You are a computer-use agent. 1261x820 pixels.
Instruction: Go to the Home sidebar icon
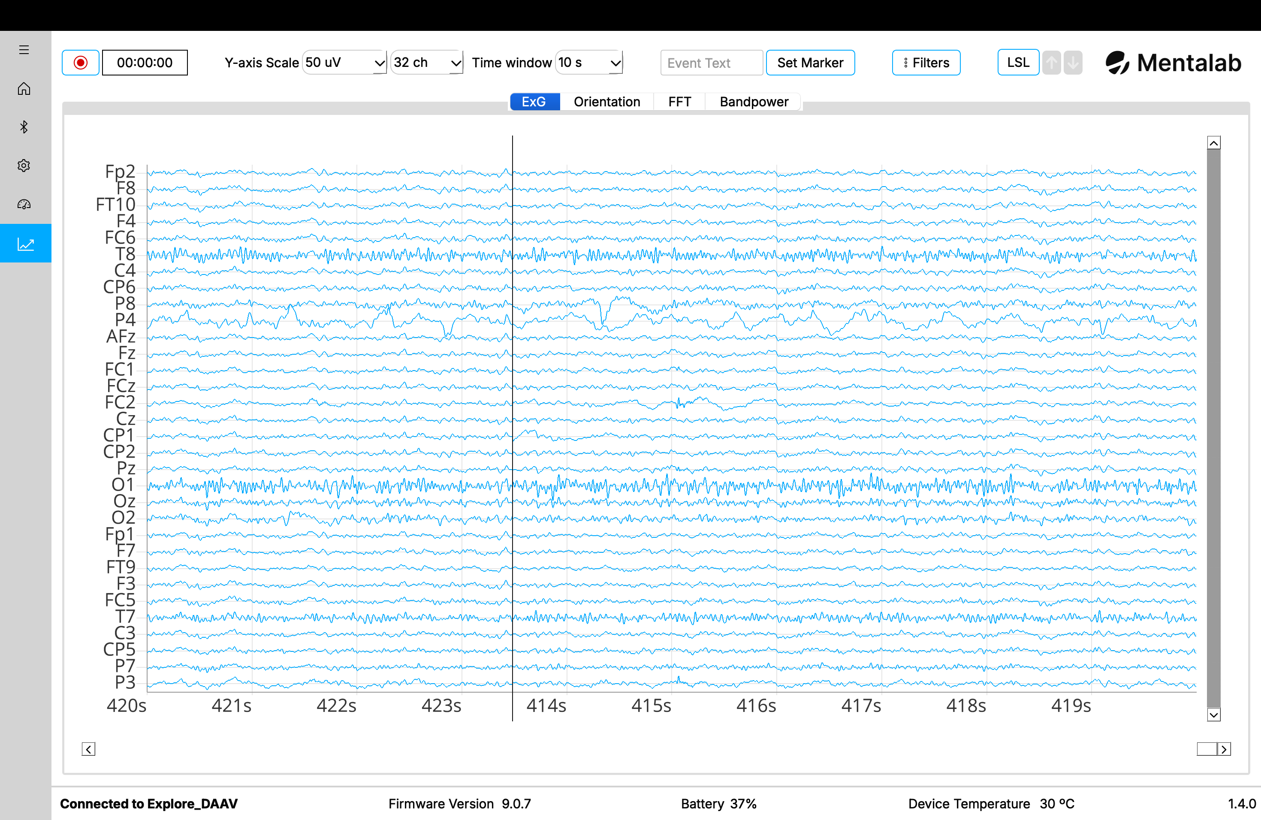pos(24,88)
